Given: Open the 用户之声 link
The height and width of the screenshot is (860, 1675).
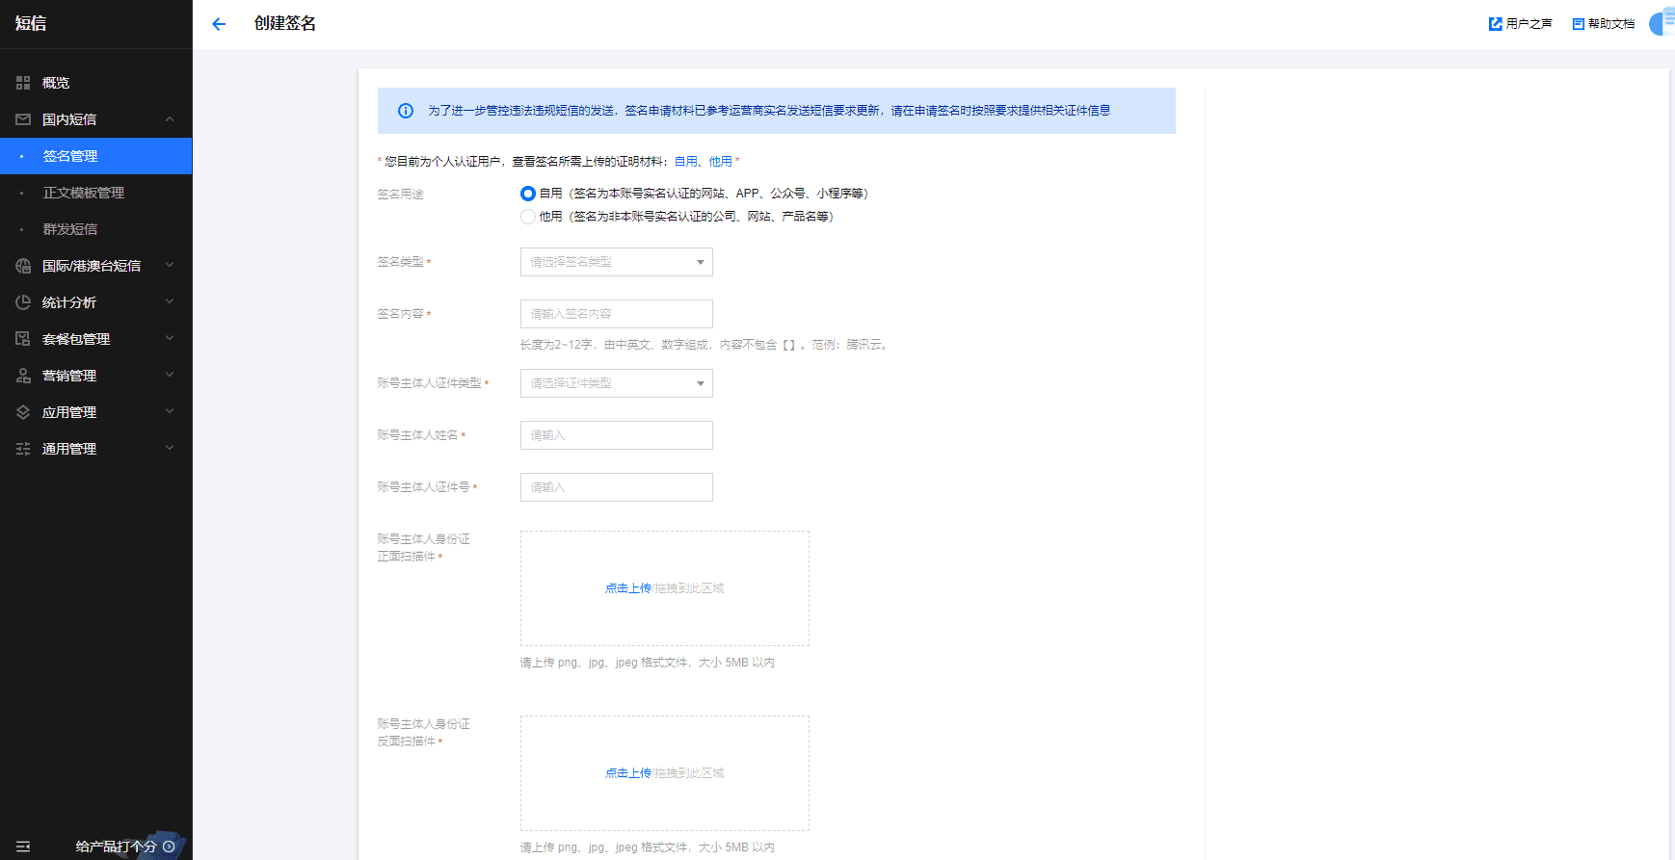Looking at the screenshot, I should [1521, 24].
